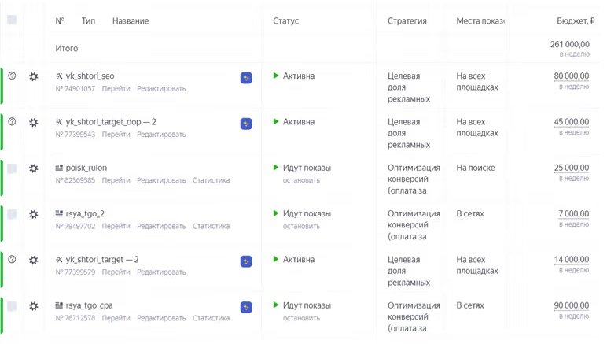Select the rsya_tgo_cpa campaign checkbox
This screenshot has height=344, width=607.
point(12,306)
